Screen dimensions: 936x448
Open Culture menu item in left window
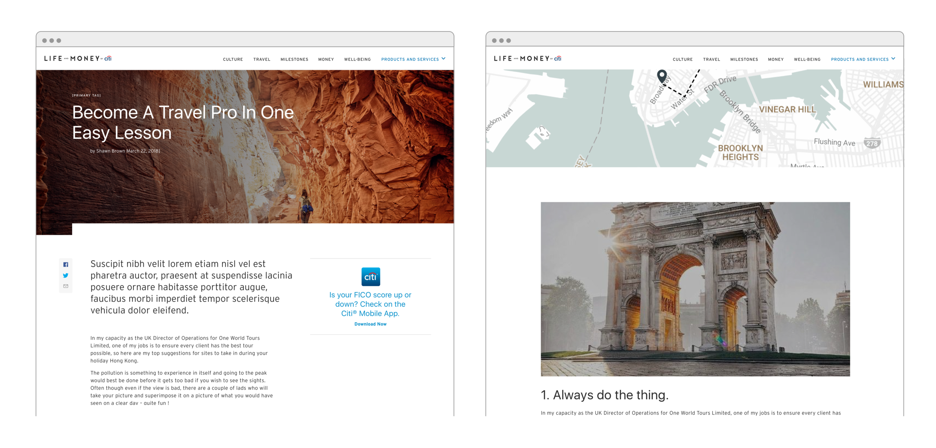coord(233,59)
